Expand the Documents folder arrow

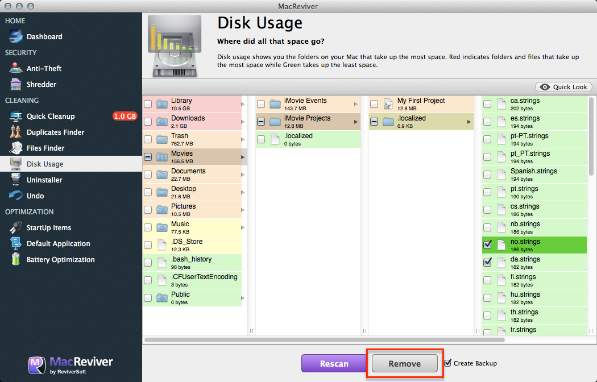pyautogui.click(x=243, y=175)
